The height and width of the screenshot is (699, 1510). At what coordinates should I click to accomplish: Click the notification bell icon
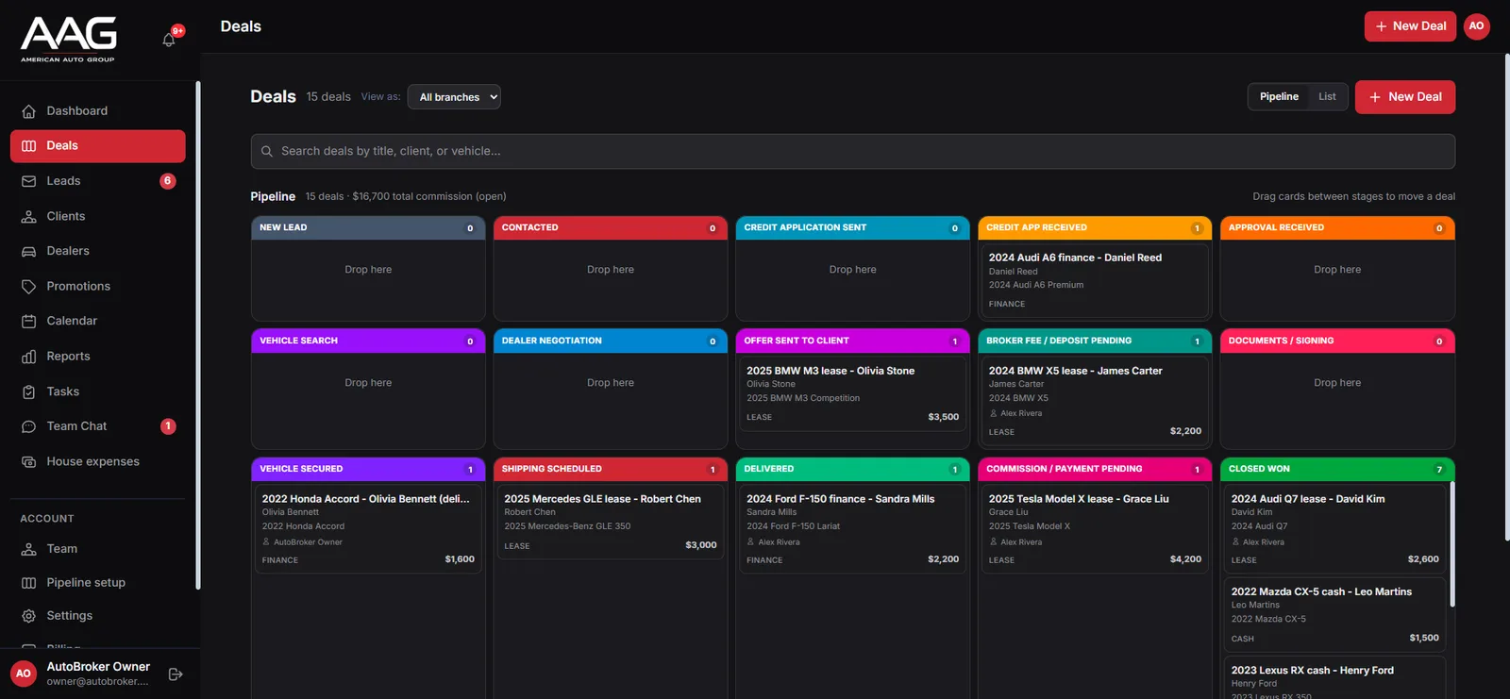click(x=169, y=40)
